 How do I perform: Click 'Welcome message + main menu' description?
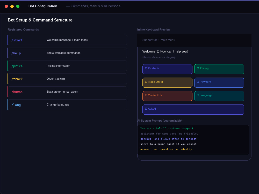click(67, 40)
